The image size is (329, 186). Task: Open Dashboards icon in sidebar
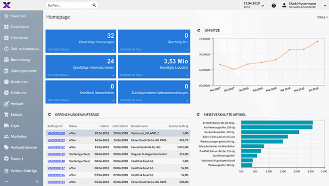point(6,27)
